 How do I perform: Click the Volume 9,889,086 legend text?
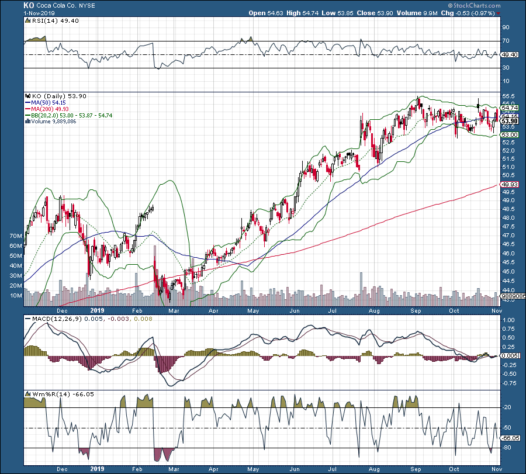[x=54, y=122]
